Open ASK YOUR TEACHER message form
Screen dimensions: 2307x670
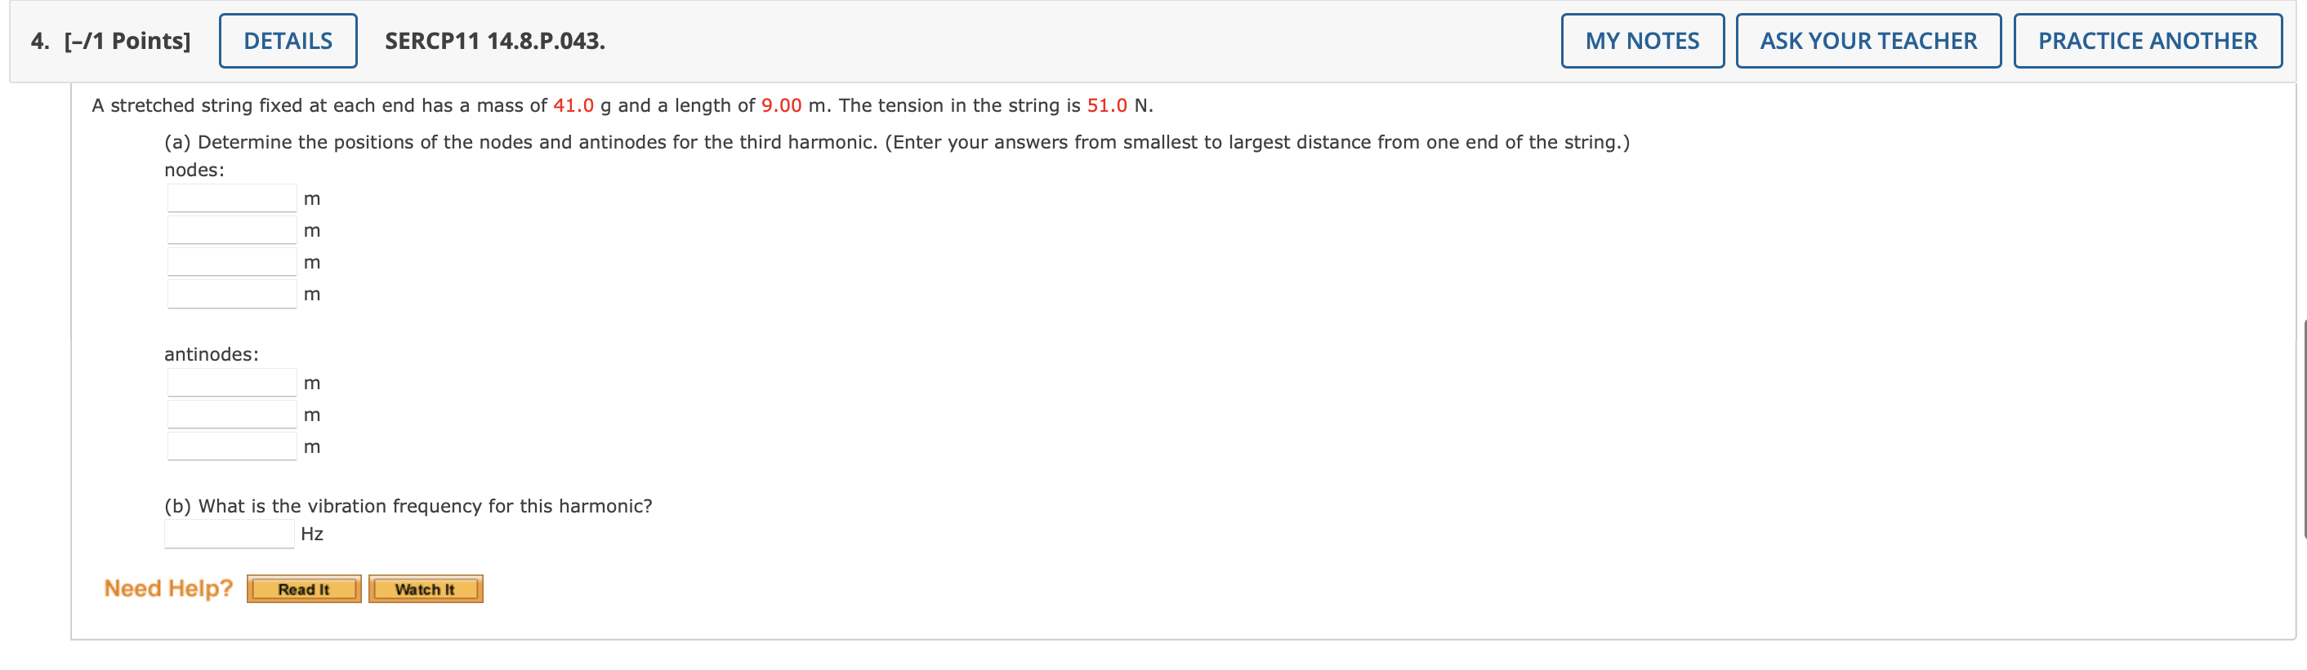click(x=1867, y=40)
